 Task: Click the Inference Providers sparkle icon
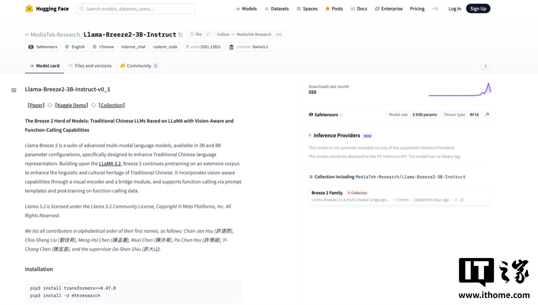click(310, 135)
